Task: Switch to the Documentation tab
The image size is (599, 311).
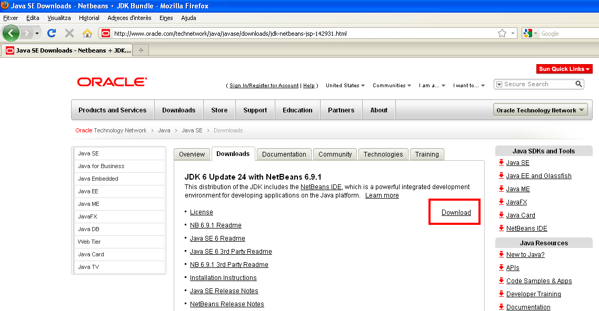Action: 284,154
